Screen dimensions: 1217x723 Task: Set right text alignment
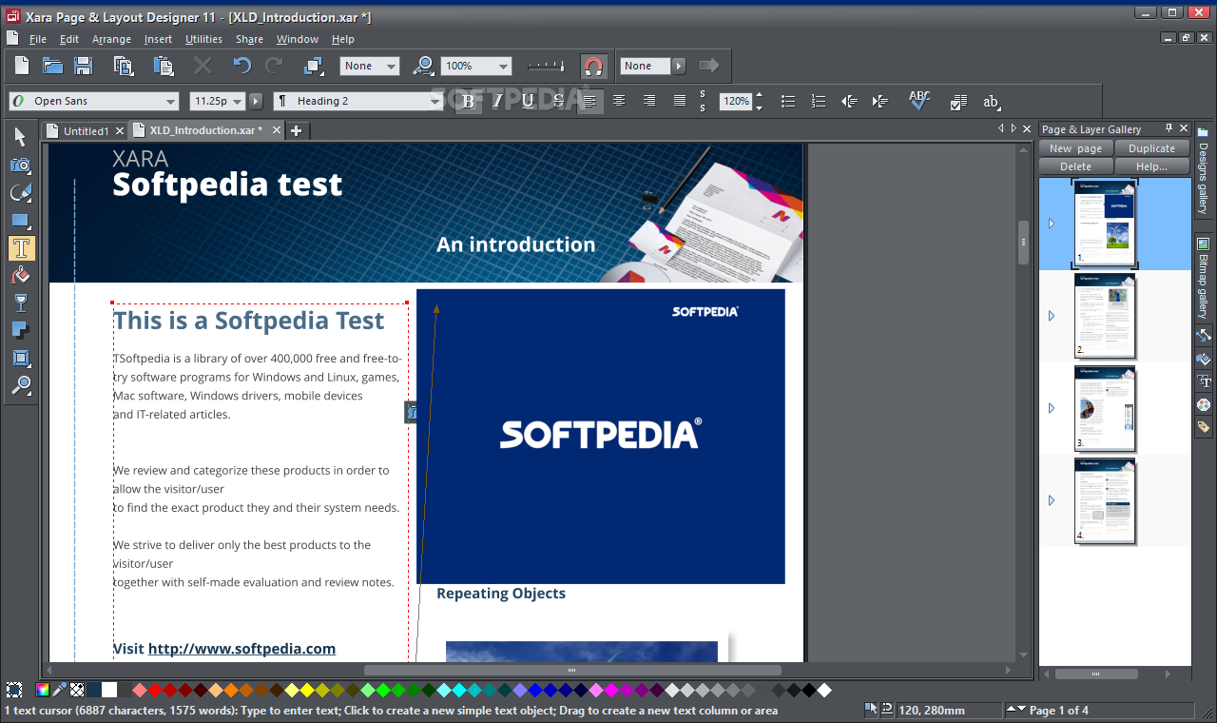point(649,101)
